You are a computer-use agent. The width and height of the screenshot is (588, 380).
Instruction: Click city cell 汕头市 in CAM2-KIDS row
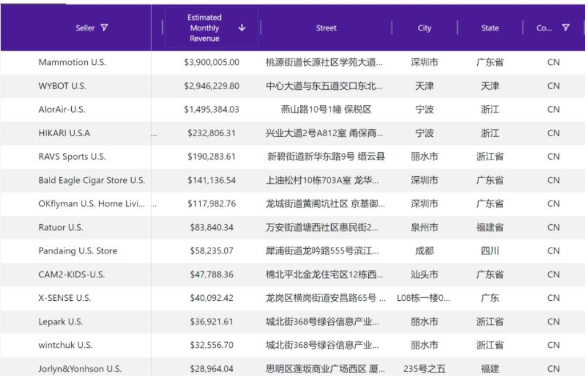pyautogui.click(x=424, y=274)
